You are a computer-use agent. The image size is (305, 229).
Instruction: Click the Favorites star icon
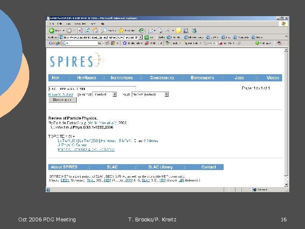tap(121, 31)
